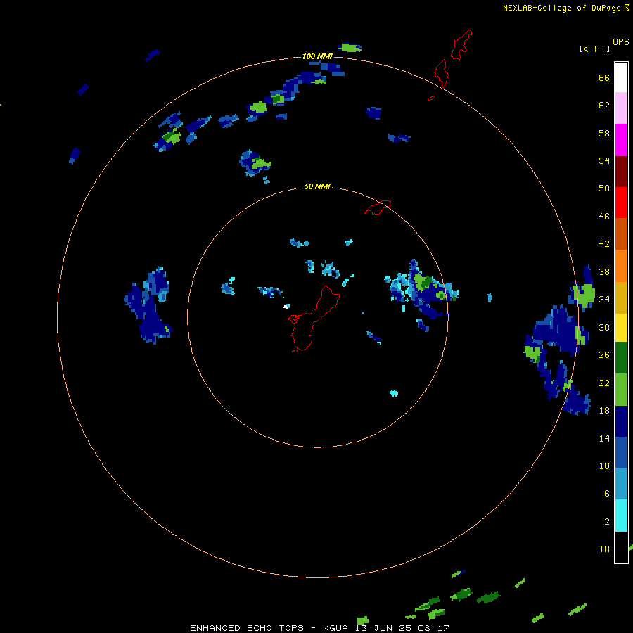
Task: Click the white swatch in the tops legend
Action: [x=621, y=77]
